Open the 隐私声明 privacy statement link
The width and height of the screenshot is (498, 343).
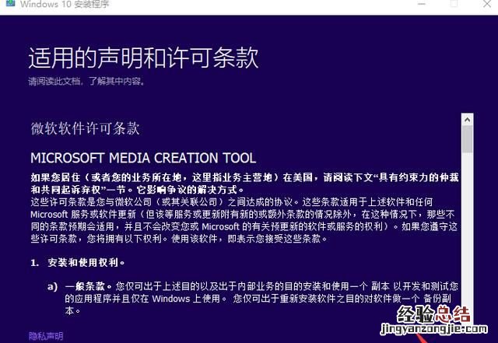pyautogui.click(x=46, y=336)
